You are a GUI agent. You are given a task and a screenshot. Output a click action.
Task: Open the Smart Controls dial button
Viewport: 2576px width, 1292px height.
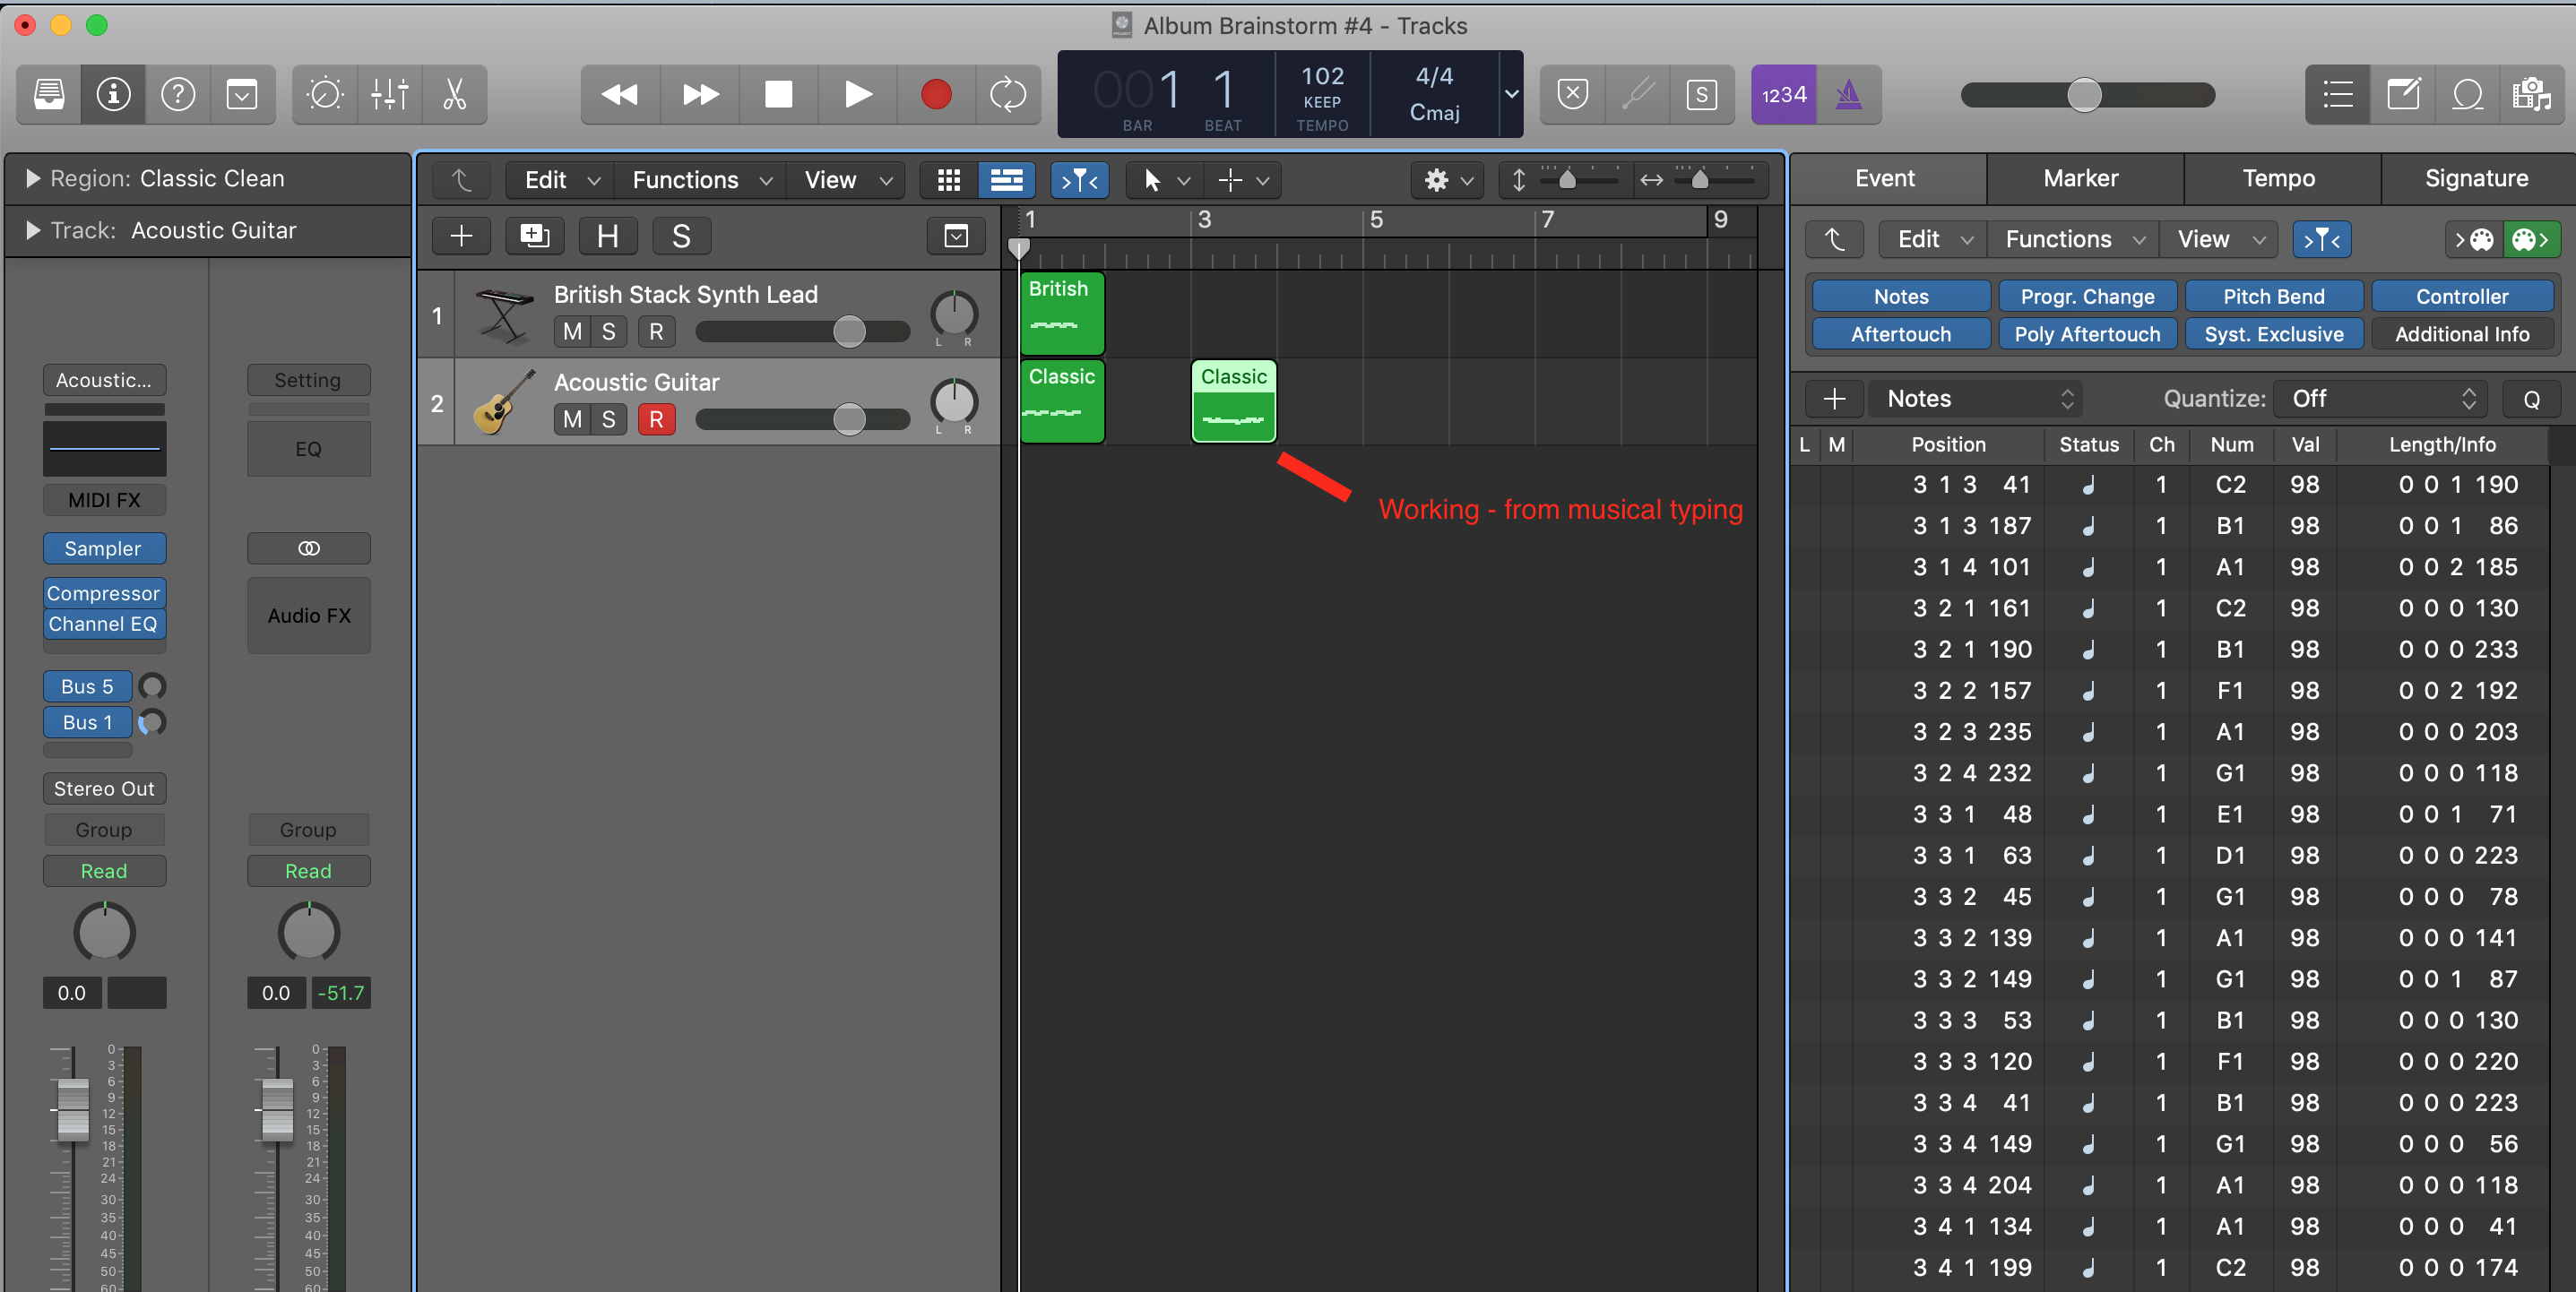[325, 95]
